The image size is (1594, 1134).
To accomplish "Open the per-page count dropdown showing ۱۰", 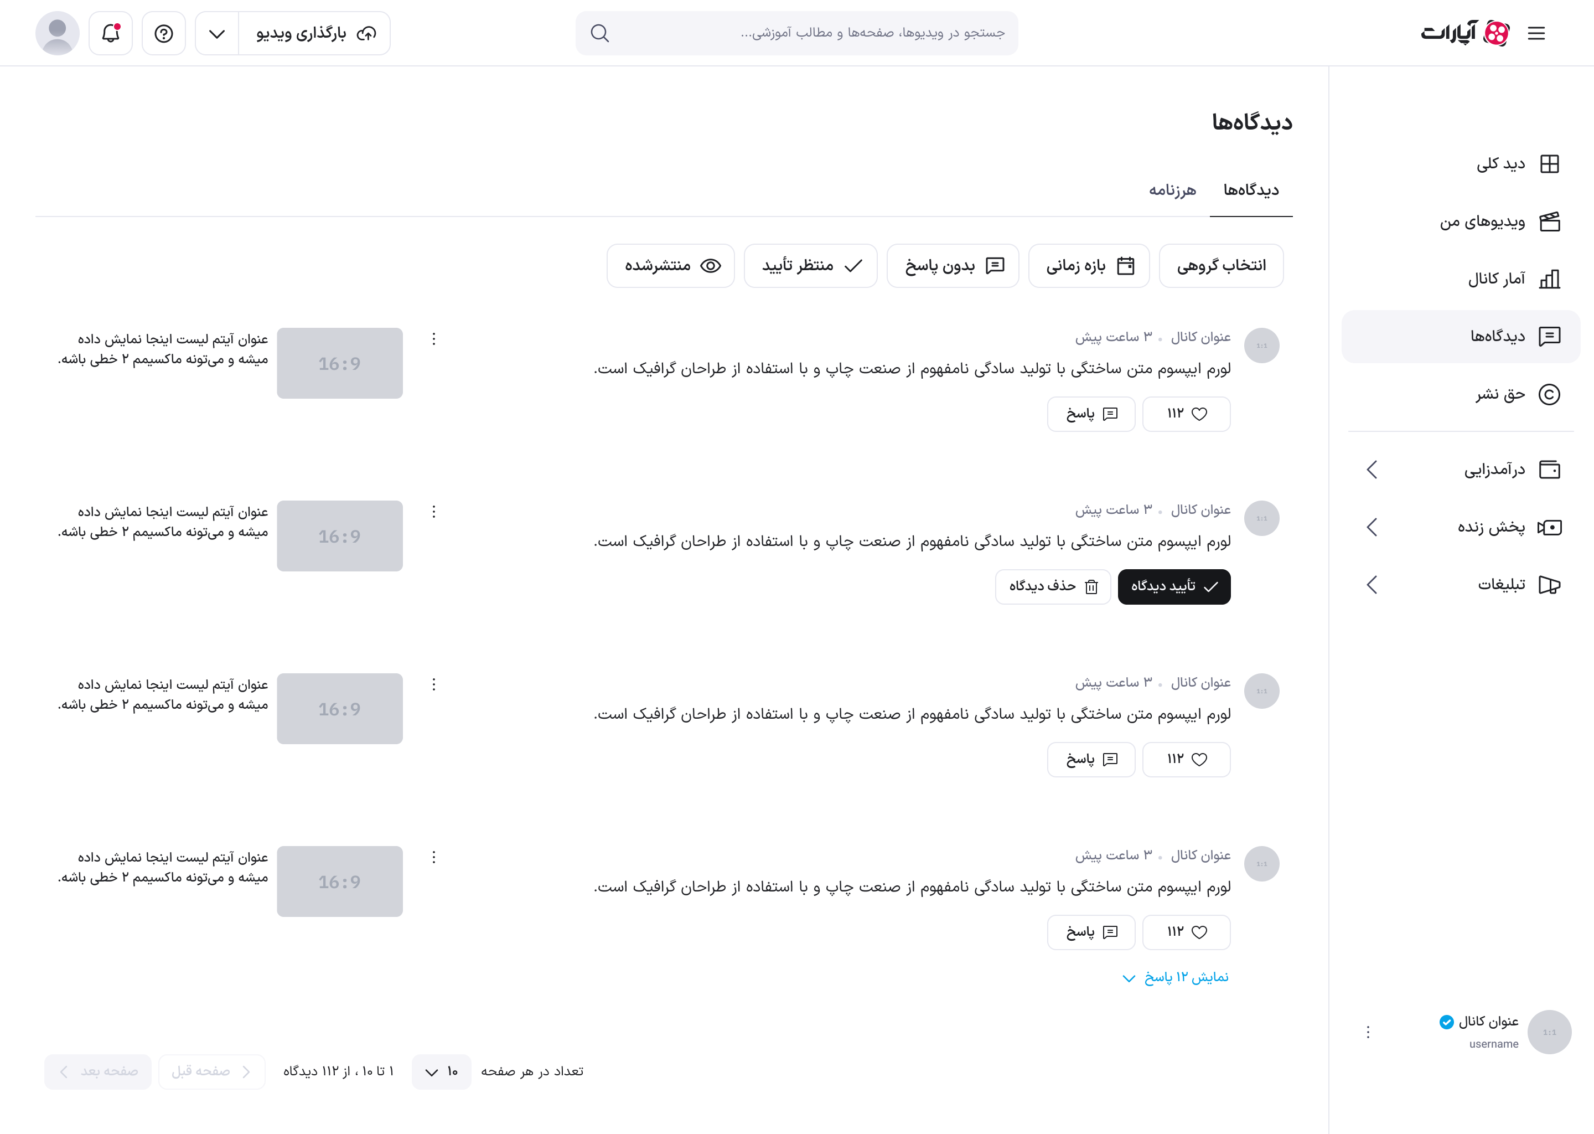I will pos(441,1072).
